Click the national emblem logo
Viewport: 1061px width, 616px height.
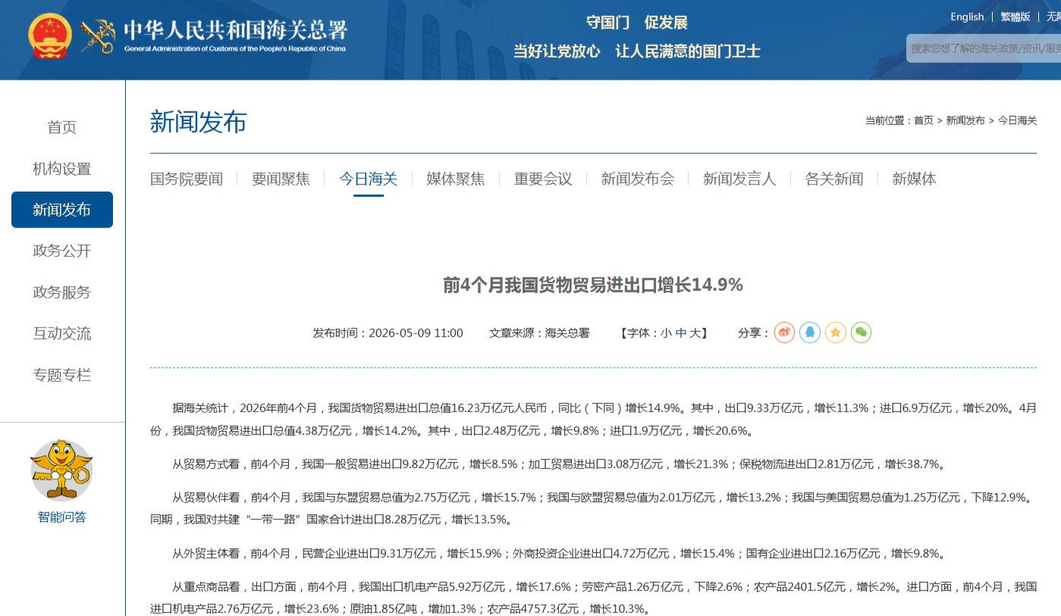coord(50,37)
